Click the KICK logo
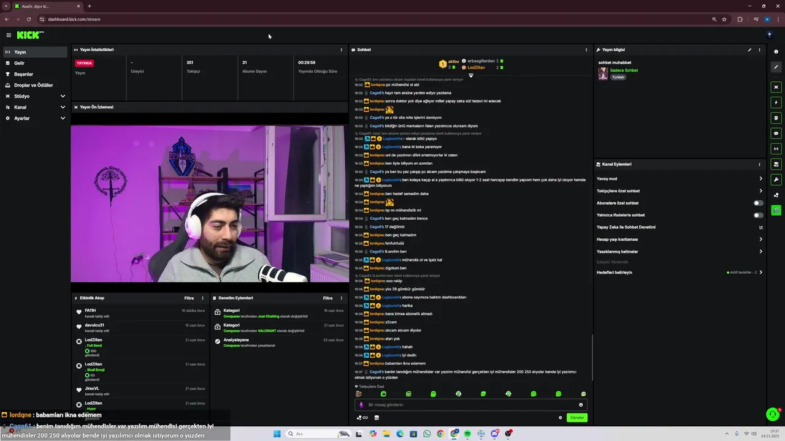The height and width of the screenshot is (441, 785). (30, 35)
